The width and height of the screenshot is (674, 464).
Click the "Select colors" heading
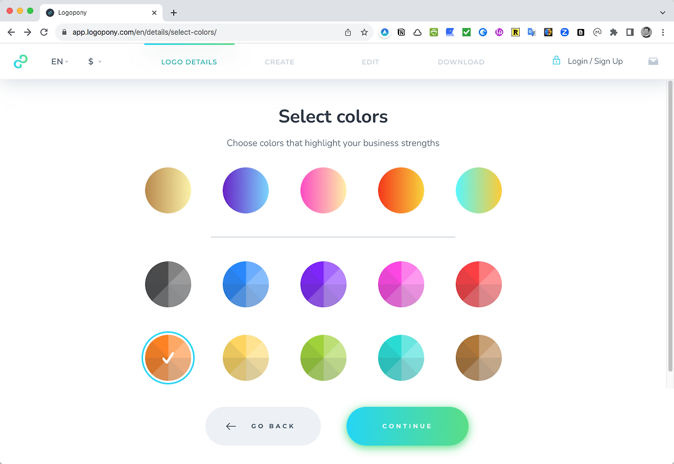pos(333,116)
